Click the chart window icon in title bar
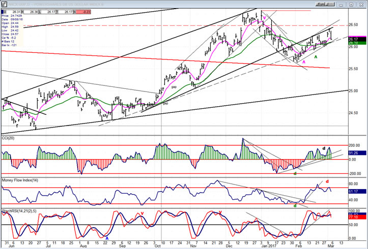Viewport: 368px width, 249px height. point(5,3)
